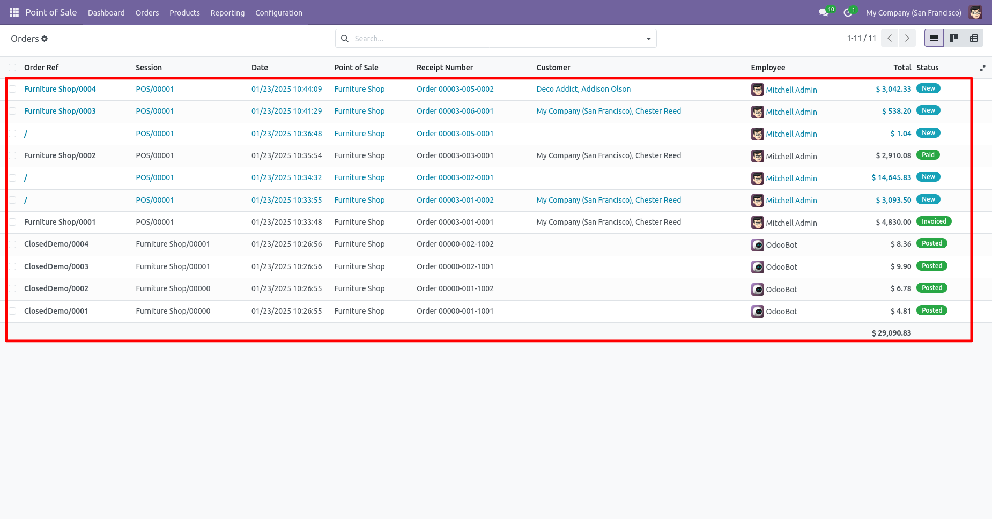
Task: Open order Furniture Shop/0003
Action: [60, 111]
